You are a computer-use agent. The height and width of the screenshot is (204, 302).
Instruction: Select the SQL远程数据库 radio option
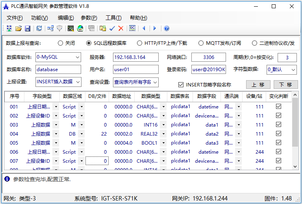pyautogui.click(x=89, y=43)
